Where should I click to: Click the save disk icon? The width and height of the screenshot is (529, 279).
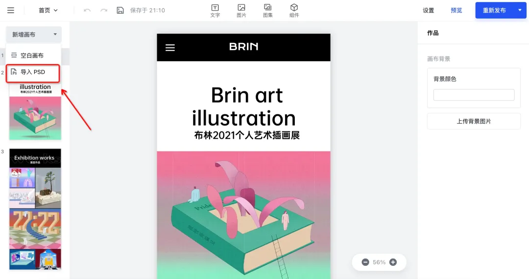point(120,10)
